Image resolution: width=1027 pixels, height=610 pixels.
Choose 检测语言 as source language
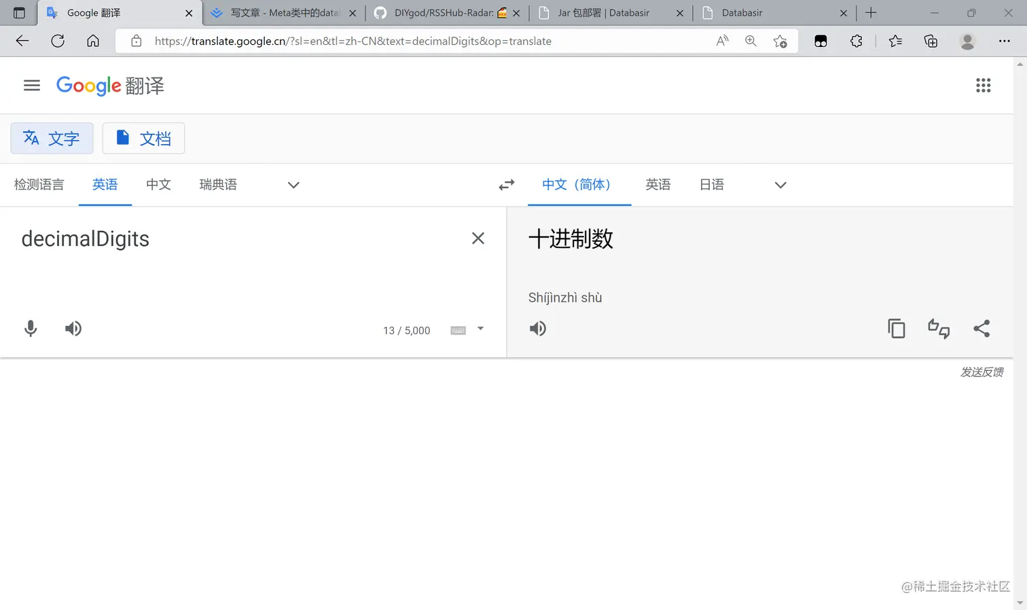point(39,185)
